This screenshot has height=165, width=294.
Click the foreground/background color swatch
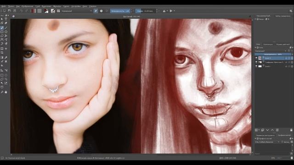coord(46,11)
